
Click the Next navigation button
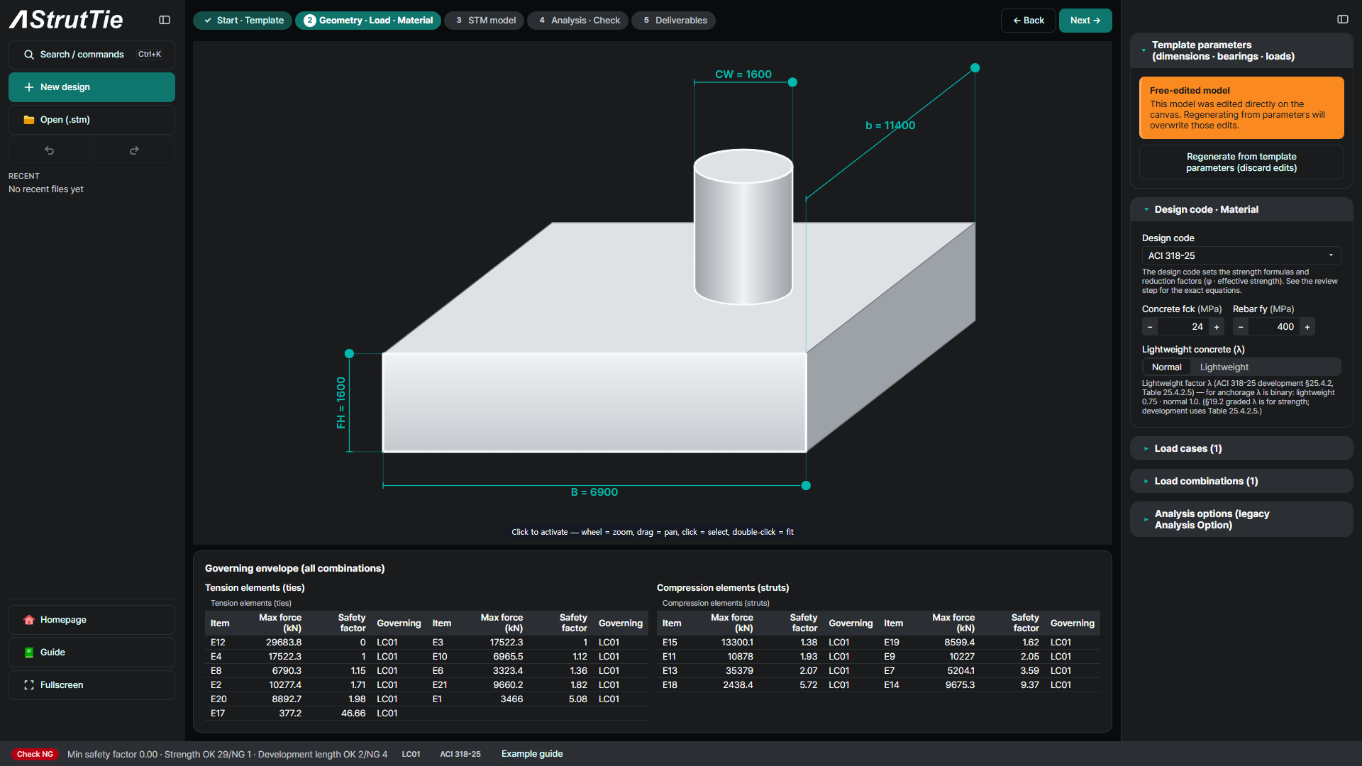tap(1085, 21)
